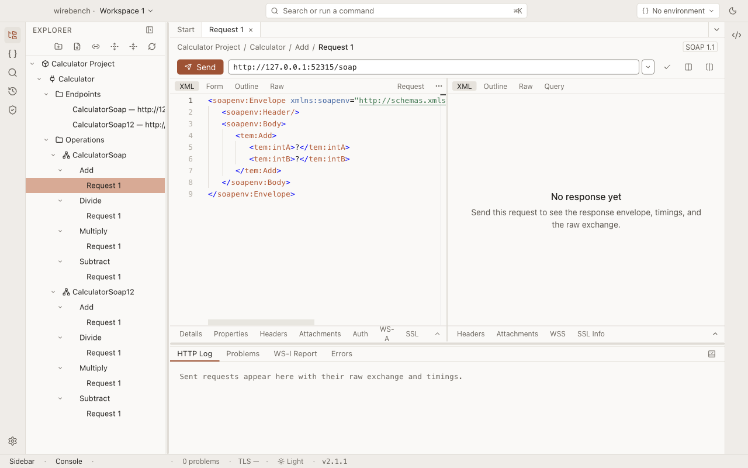Toggle dark mode moon icon
The height and width of the screenshot is (468, 748).
click(x=733, y=11)
